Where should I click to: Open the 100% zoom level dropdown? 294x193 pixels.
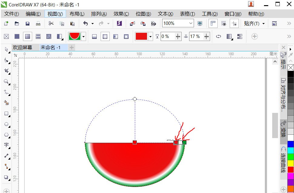pos(191,23)
